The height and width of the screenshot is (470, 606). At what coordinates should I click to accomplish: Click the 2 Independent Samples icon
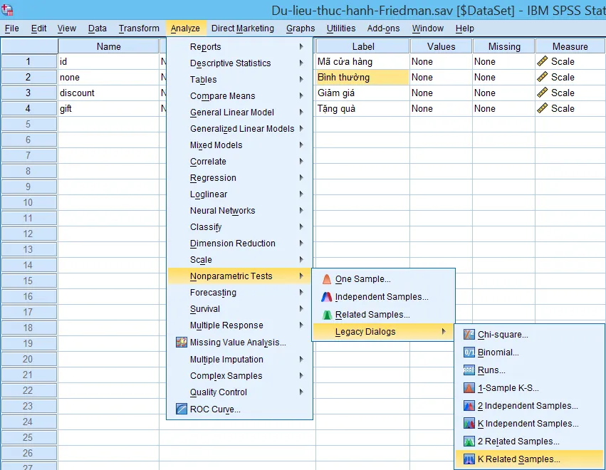point(468,405)
